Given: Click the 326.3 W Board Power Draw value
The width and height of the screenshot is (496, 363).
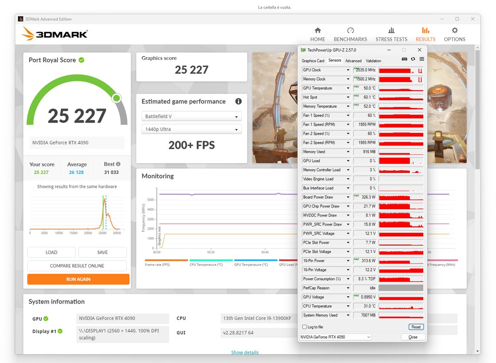Looking at the screenshot, I should 365,197.
